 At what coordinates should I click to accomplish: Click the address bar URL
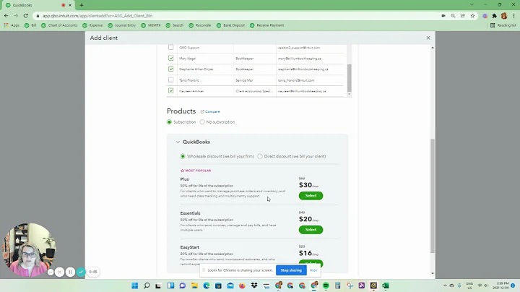click(x=97, y=16)
